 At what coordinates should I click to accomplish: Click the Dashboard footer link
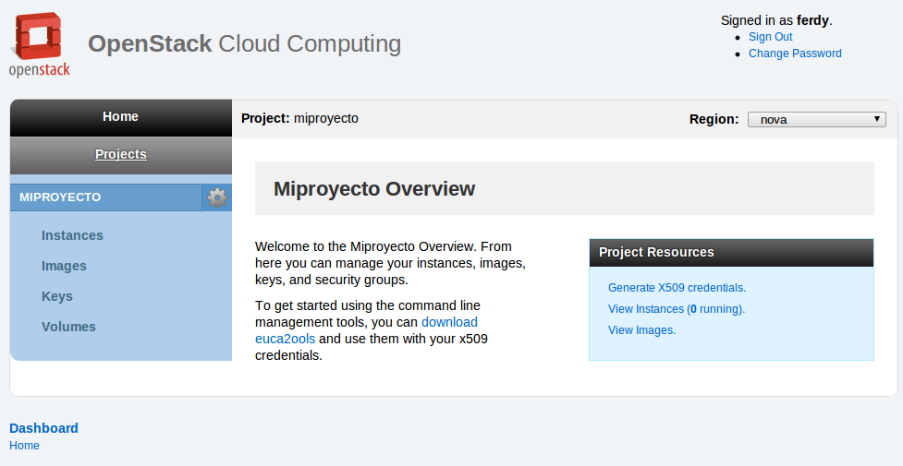43,428
